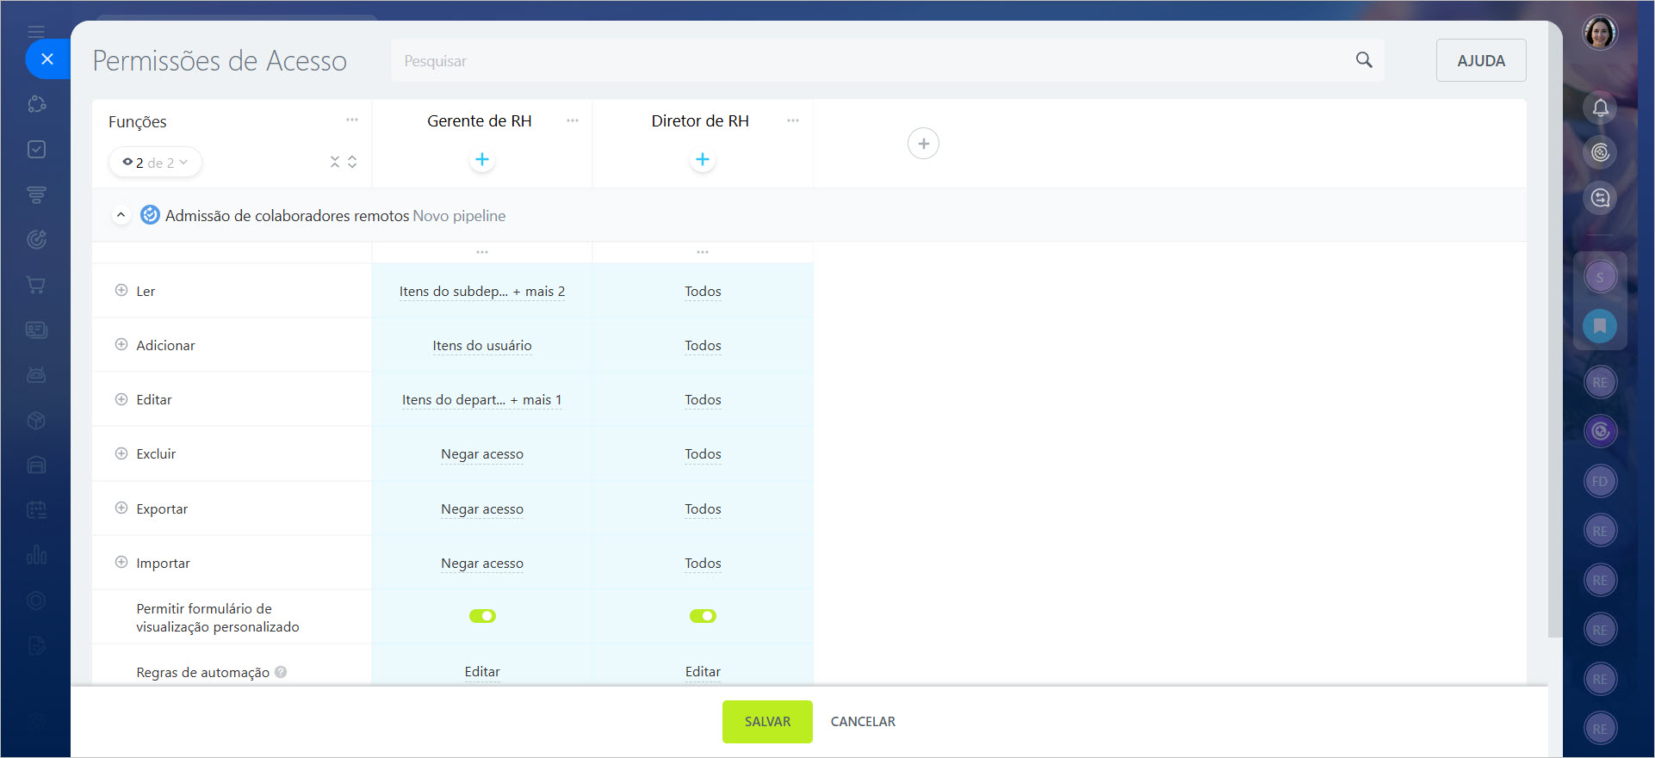This screenshot has width=1655, height=758.
Task: Open Gerente de RH column options menu
Action: click(573, 120)
